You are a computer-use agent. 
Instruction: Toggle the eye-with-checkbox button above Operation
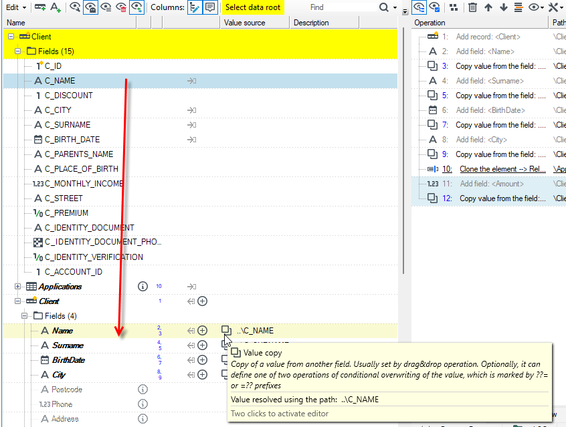435,7
